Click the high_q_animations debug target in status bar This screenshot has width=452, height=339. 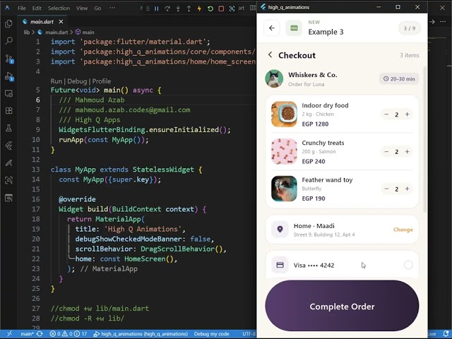coord(141,334)
